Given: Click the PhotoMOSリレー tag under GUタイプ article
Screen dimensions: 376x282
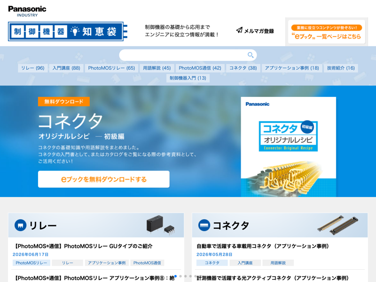Looking at the screenshot, I should (31, 263).
